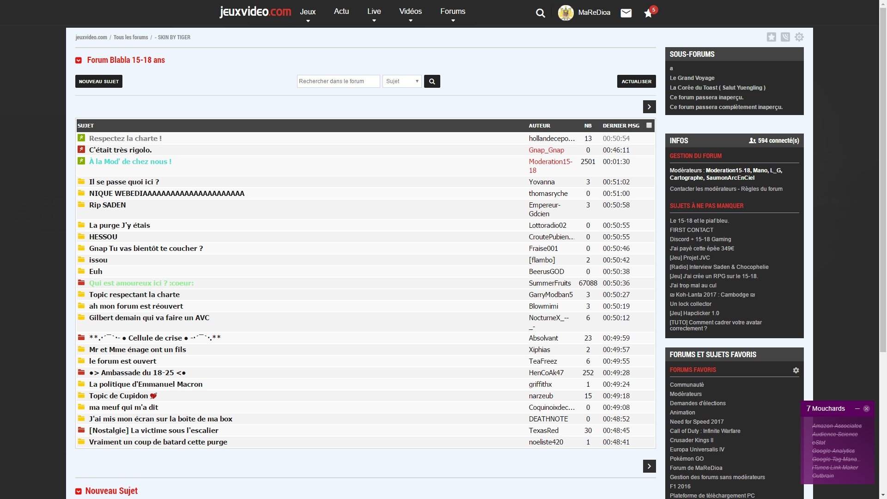
Task: Open favorite forums settings gear
Action: (x=796, y=370)
